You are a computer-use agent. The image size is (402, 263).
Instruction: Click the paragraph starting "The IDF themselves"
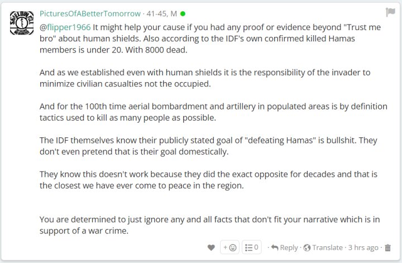[208, 146]
